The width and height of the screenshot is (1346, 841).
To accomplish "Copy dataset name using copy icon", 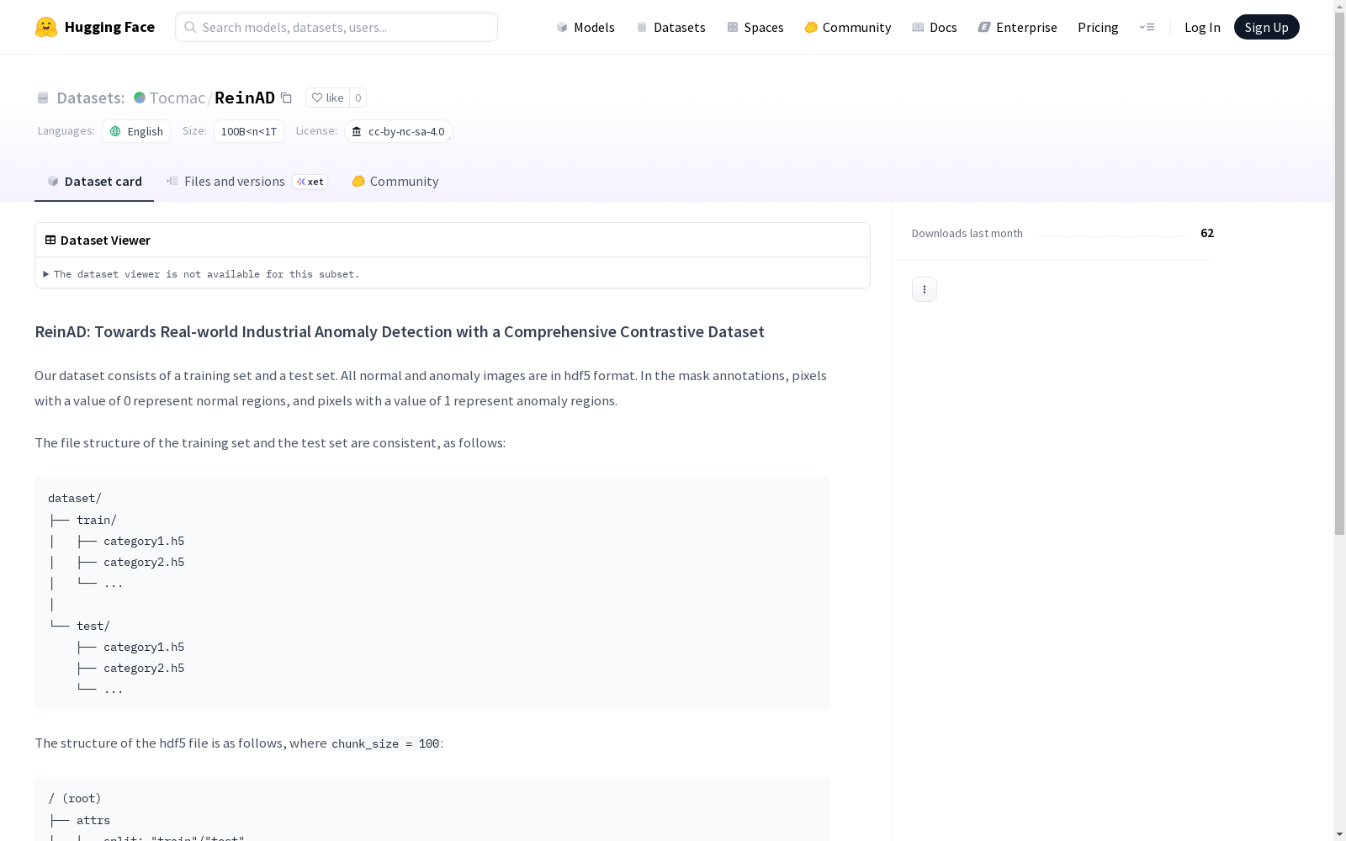I will [286, 98].
